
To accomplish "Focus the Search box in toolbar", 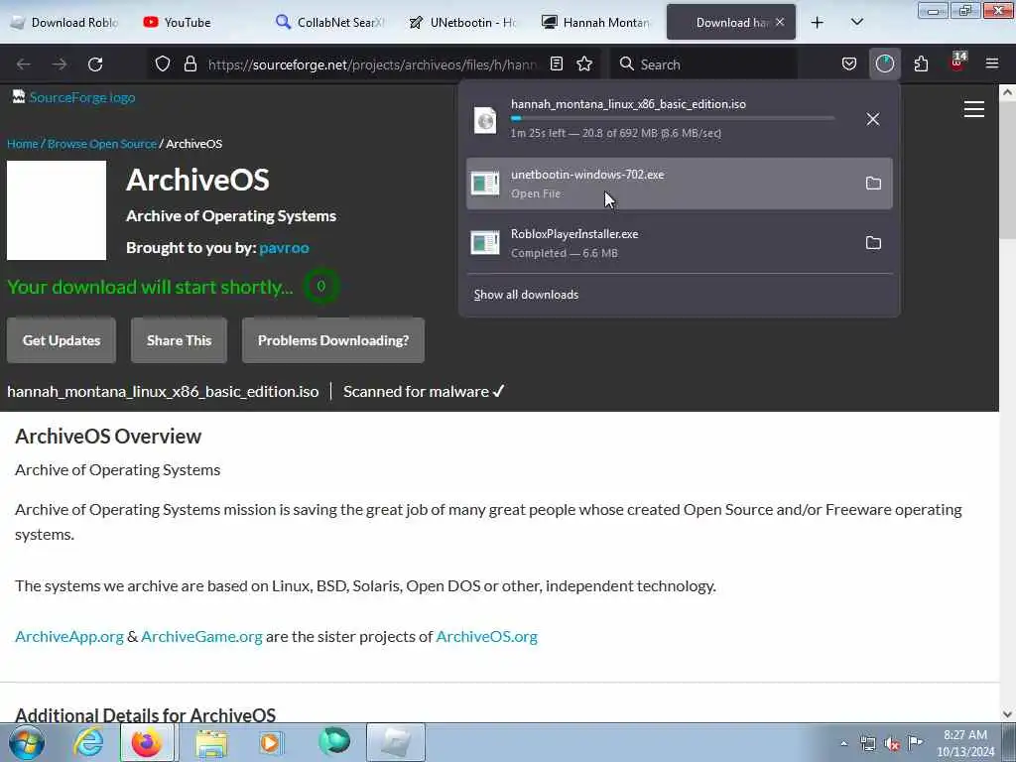I will pos(704,64).
